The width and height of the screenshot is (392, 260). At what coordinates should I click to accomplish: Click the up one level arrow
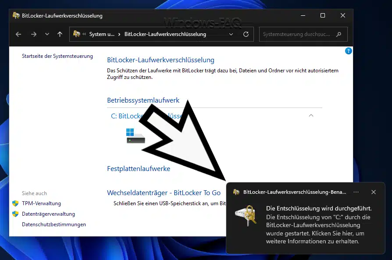pyautogui.click(x=60, y=34)
